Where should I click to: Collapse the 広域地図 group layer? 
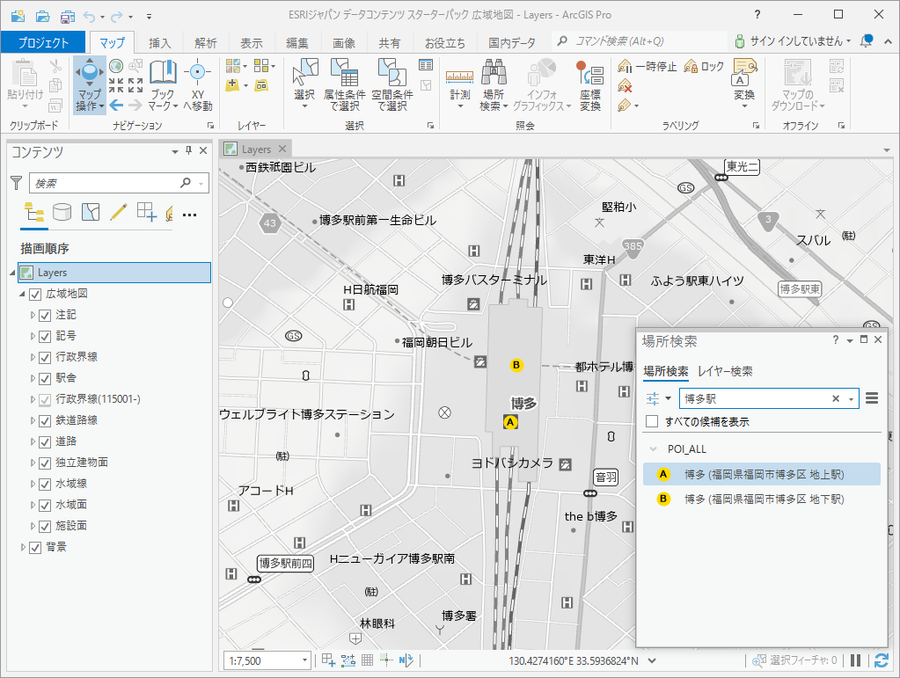22,294
